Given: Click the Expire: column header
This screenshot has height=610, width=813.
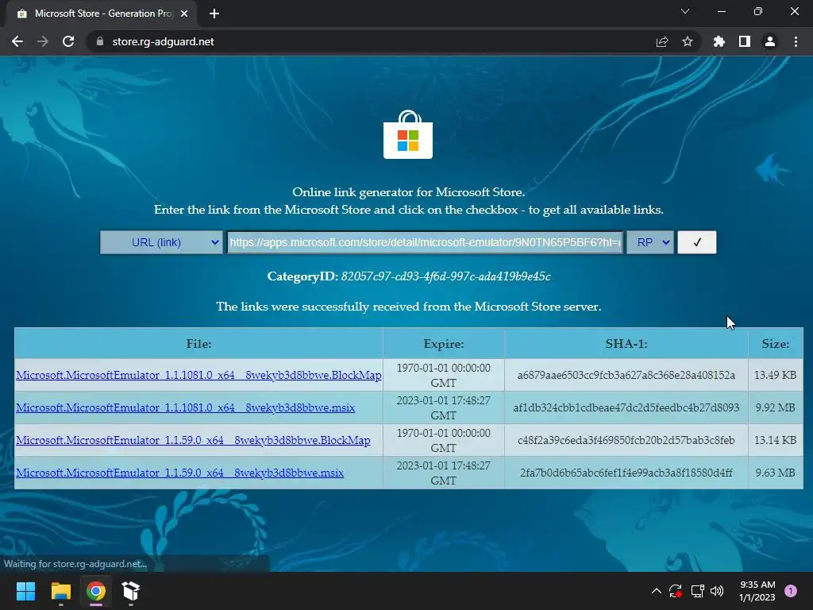Looking at the screenshot, I should coord(443,344).
